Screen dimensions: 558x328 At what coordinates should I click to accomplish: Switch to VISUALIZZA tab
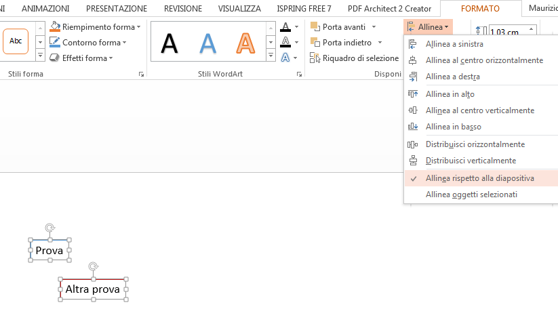(239, 9)
